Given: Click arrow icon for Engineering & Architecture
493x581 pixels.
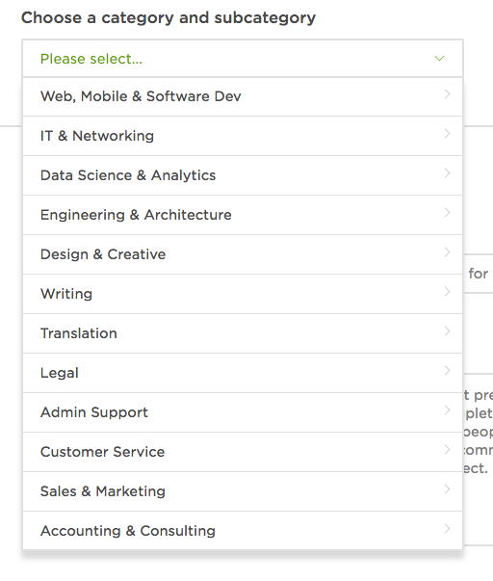Looking at the screenshot, I should click(447, 213).
